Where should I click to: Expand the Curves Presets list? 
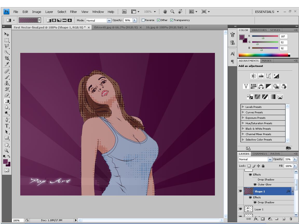(243, 112)
